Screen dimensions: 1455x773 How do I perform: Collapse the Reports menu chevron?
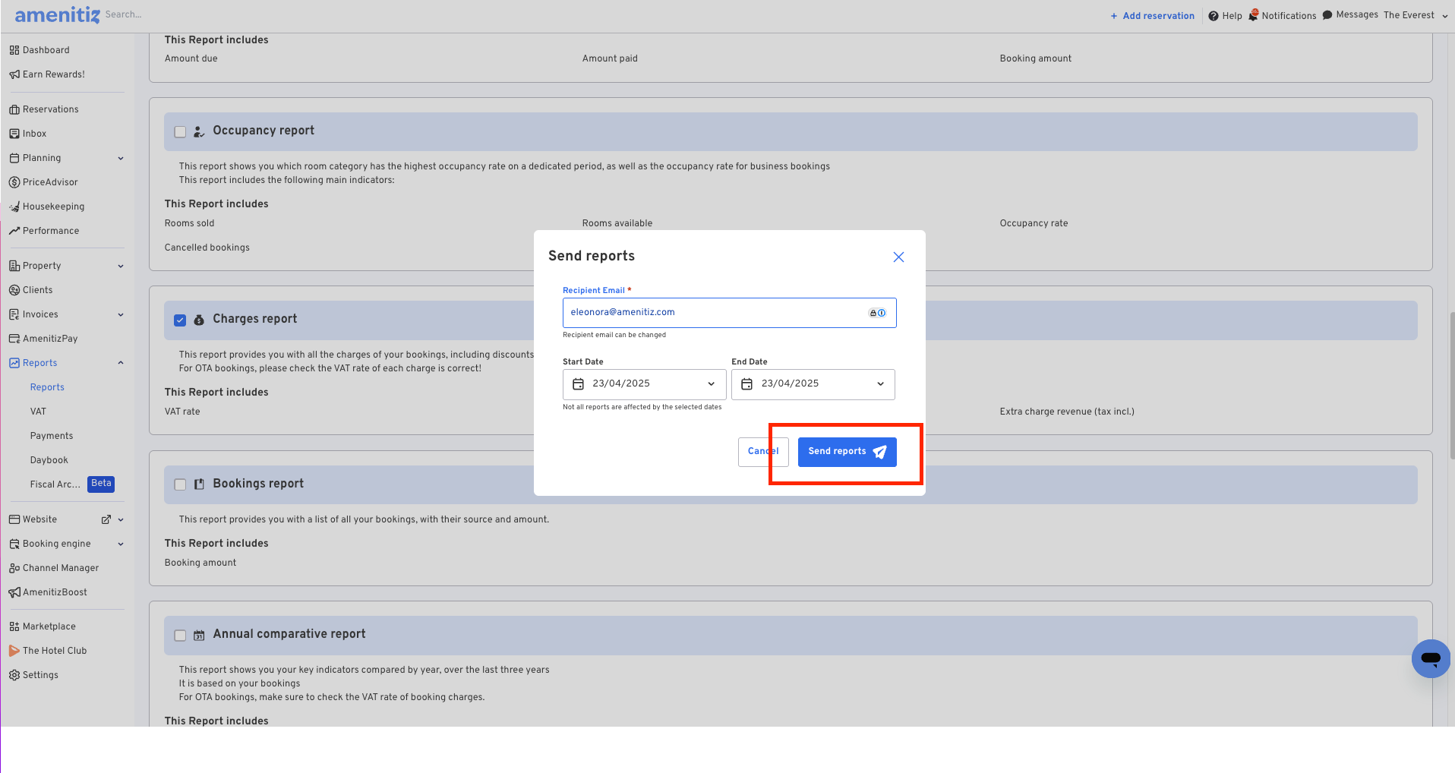pyautogui.click(x=121, y=363)
